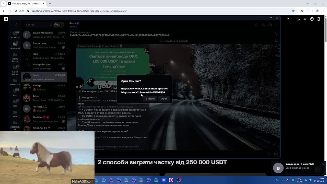Viewport: 327px width, 184px height.
Task: Click the forwarded OKX promo image
Action: [113, 68]
